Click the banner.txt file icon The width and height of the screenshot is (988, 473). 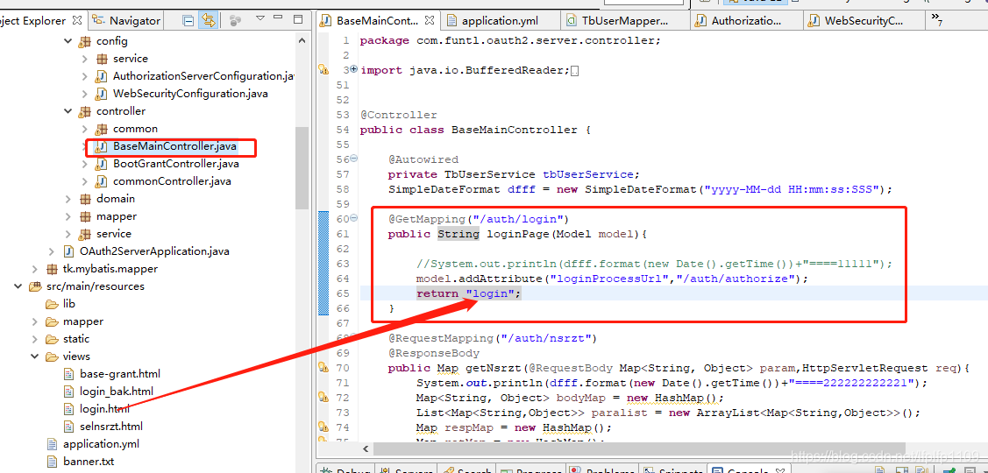[53, 462]
